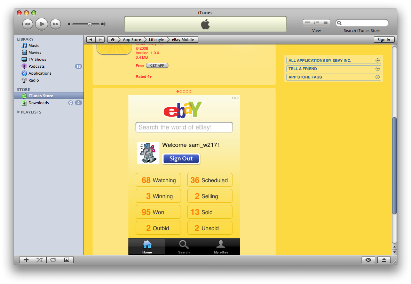Image resolution: width=411 pixels, height=284 pixels.
Task: Switch to Cover Flow view
Action: [325, 23]
